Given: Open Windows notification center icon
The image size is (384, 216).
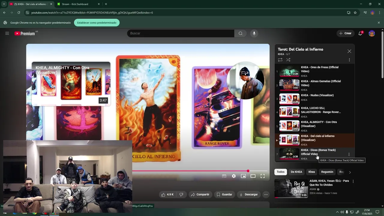Looking at the screenshot, I should (378, 212).
